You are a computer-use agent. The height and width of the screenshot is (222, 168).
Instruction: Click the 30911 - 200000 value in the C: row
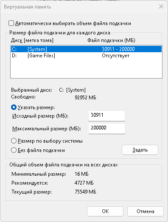click(118, 49)
